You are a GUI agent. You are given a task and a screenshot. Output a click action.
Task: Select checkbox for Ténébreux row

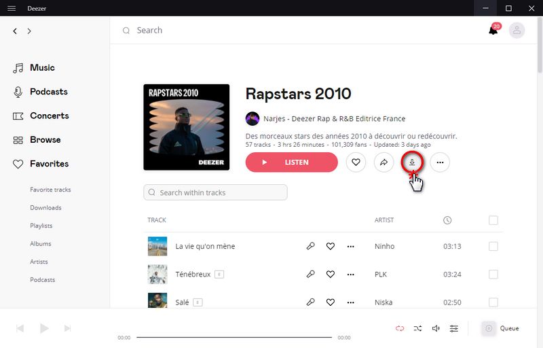click(x=493, y=274)
